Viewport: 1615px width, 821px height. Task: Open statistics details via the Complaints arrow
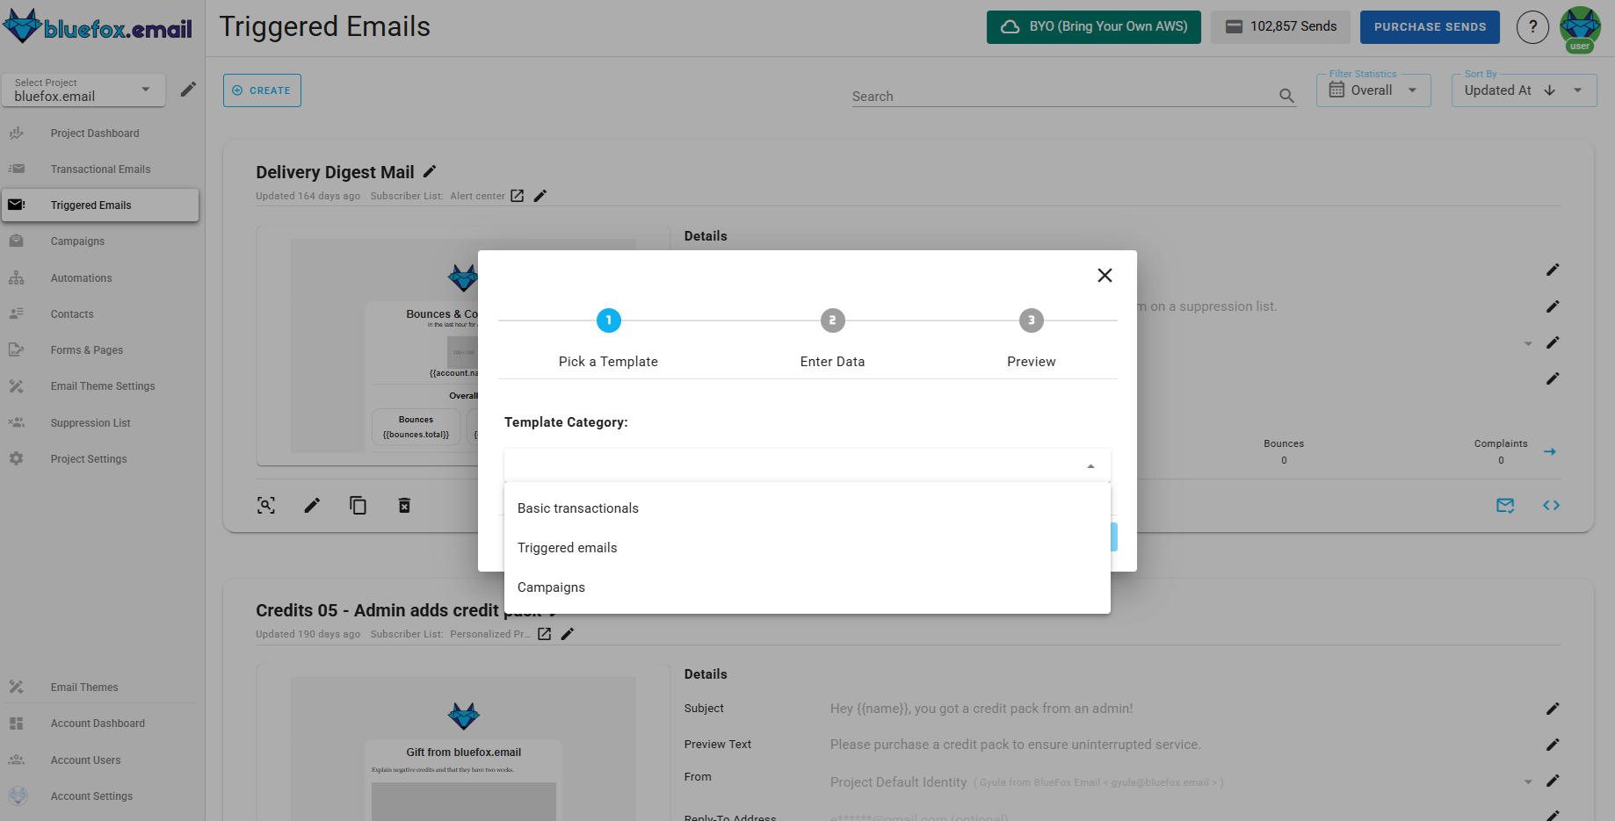coord(1551,451)
